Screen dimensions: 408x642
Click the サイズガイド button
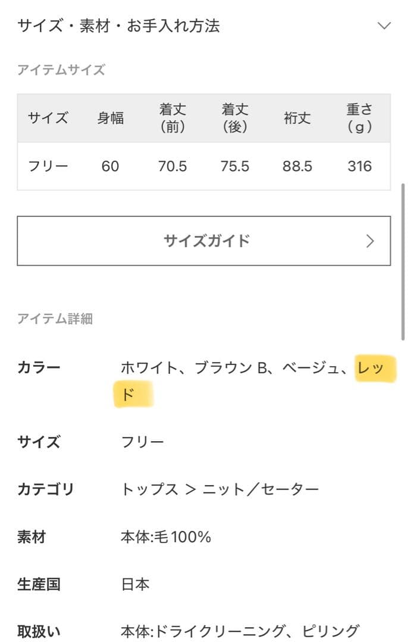coord(204,241)
